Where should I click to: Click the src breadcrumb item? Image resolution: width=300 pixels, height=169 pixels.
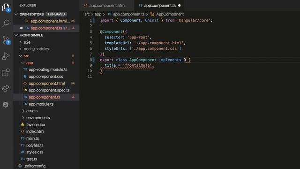pyautogui.click(x=87, y=14)
